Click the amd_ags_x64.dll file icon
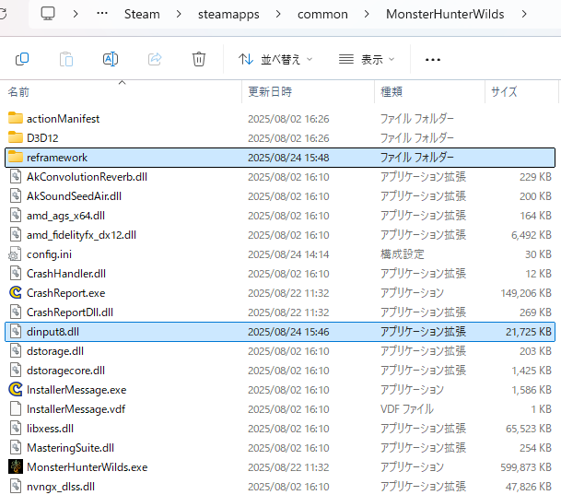The image size is (561, 495). click(16, 215)
